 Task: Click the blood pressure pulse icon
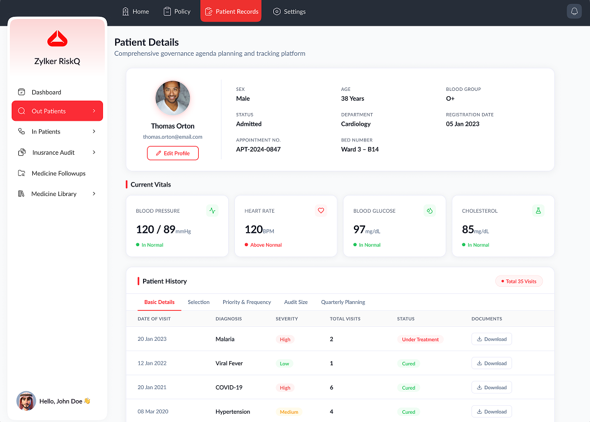coord(212,211)
